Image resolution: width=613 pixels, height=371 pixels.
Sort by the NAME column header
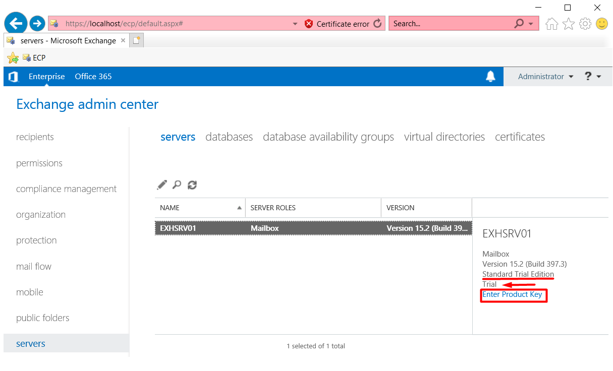(x=200, y=208)
